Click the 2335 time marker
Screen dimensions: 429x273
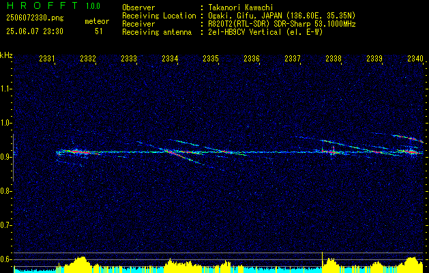(x=210, y=59)
